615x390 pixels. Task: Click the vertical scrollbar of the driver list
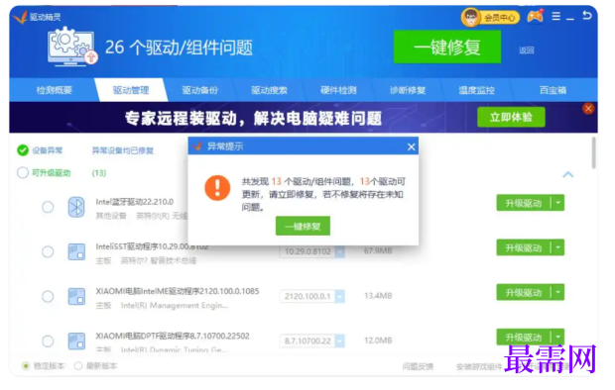coord(594,152)
